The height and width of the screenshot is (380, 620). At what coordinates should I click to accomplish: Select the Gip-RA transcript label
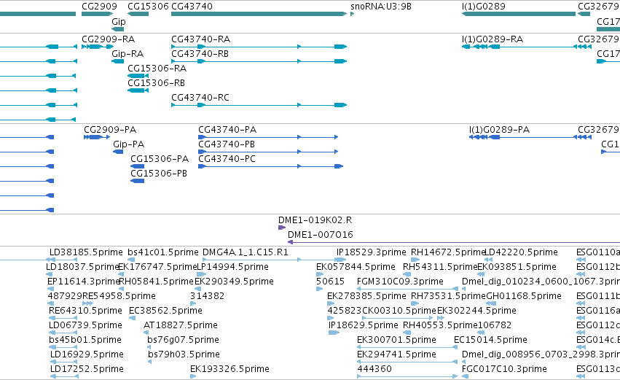[127, 54]
